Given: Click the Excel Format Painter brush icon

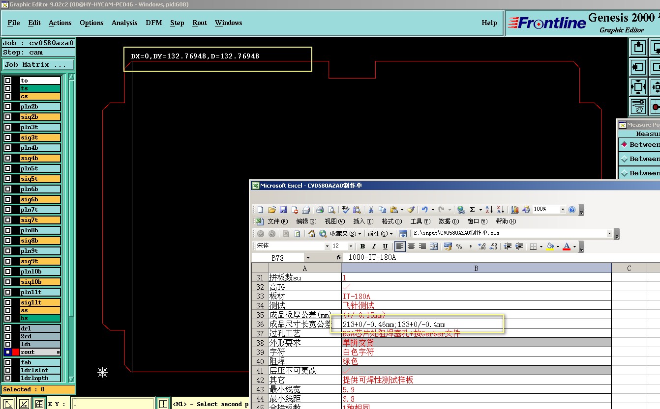Looking at the screenshot, I should click(x=411, y=210).
